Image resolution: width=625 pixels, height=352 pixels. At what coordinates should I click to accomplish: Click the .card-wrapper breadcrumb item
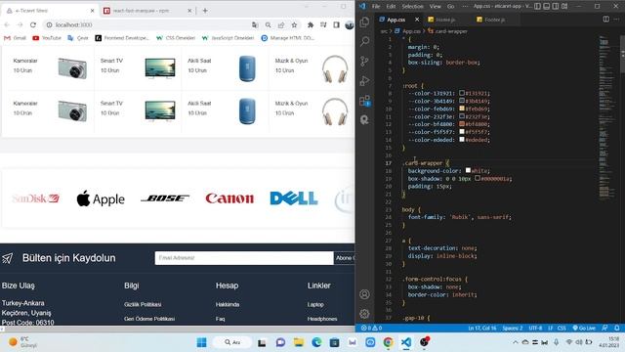tap(447, 31)
